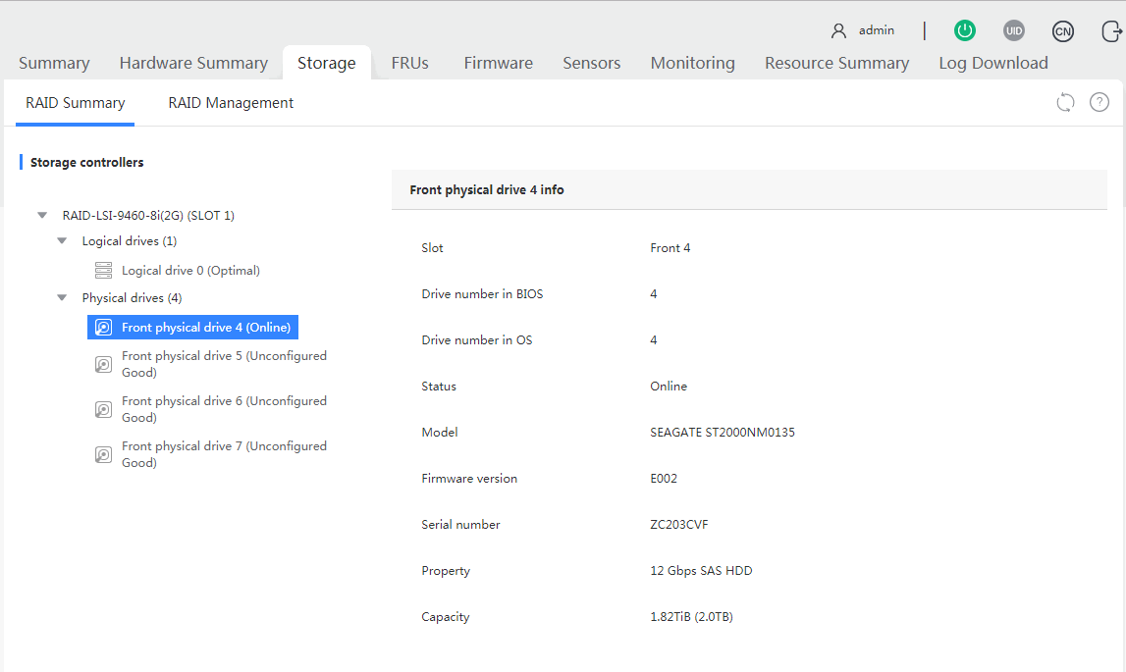Click the model SEAGATE ST2000NM0135

(723, 433)
